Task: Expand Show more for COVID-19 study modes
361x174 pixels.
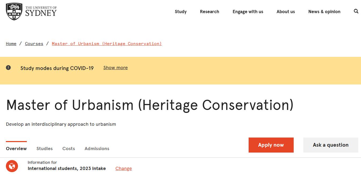Action: pos(115,68)
